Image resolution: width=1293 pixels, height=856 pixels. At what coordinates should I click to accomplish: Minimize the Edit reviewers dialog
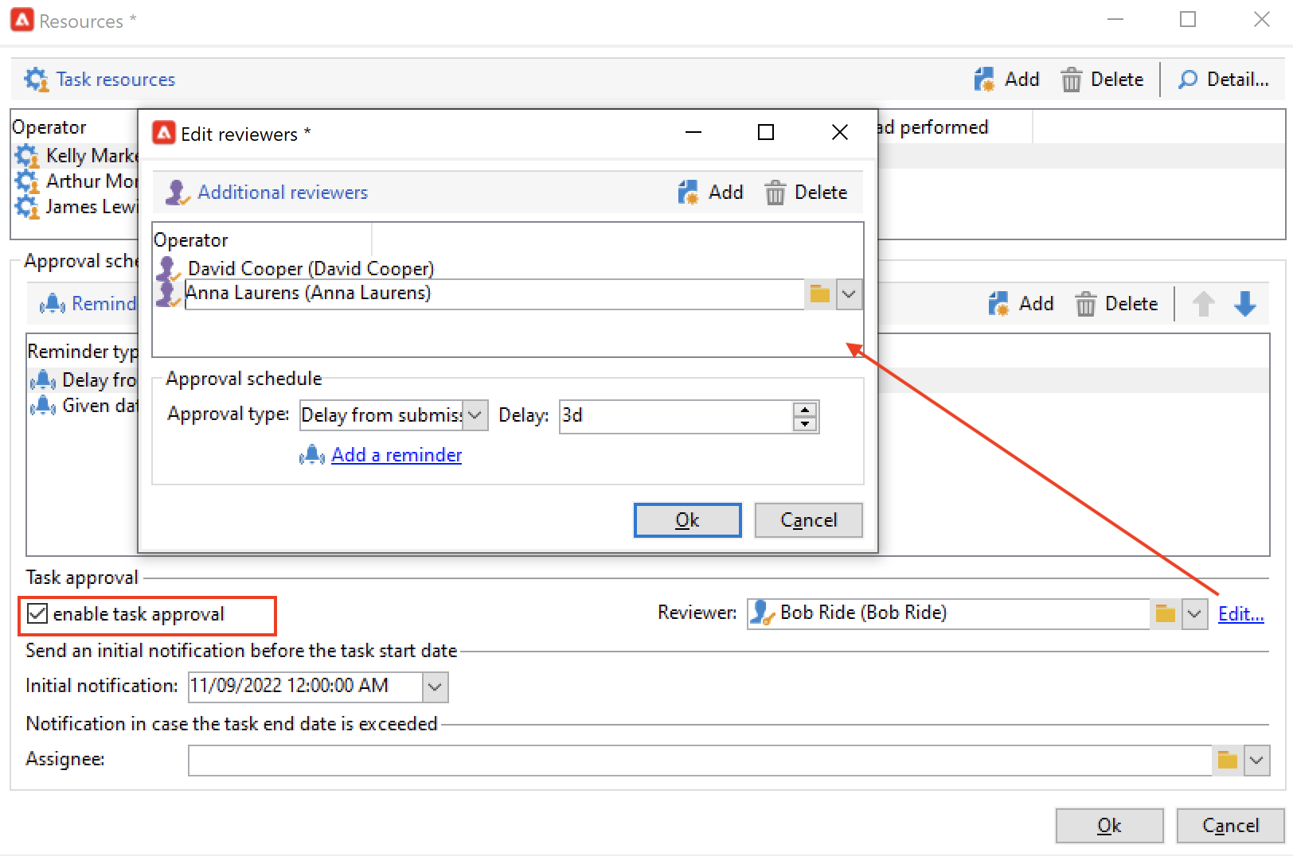point(693,132)
